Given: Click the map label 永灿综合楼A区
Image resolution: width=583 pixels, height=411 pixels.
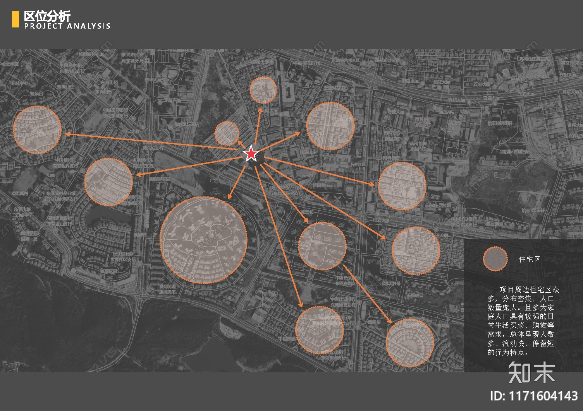Looking at the screenshot, I should (x=345, y=60).
